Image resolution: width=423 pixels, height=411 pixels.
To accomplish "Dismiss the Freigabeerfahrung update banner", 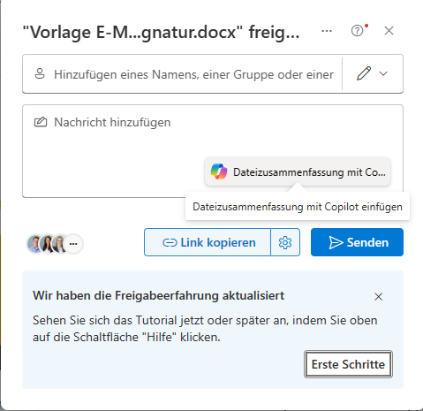I will (x=379, y=297).
